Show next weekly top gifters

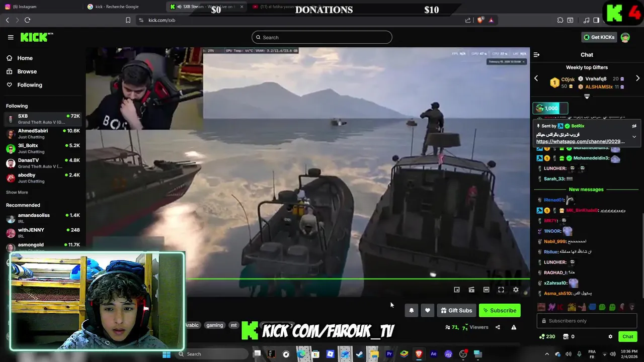tap(637, 78)
